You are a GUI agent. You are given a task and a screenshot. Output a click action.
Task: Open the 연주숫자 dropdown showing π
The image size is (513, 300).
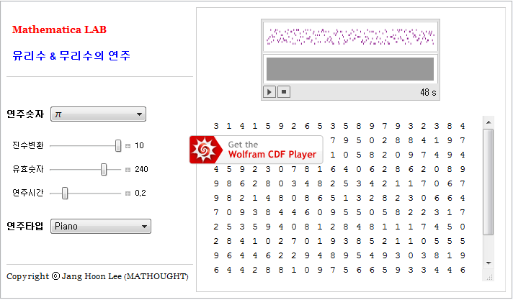coord(98,114)
